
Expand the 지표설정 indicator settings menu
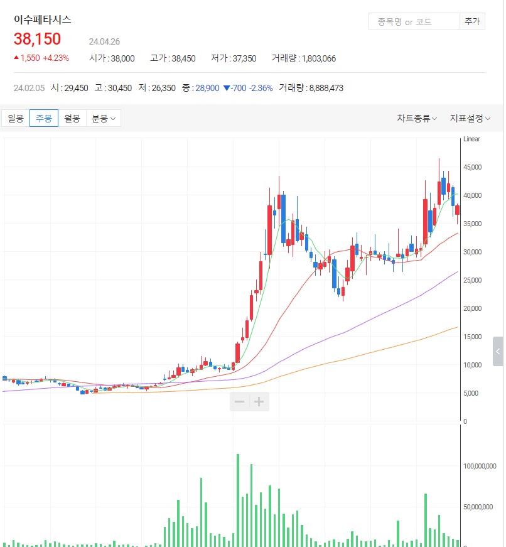[x=470, y=118]
